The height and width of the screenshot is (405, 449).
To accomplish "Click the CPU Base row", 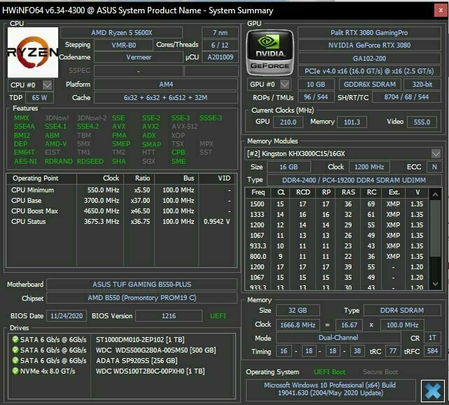I will pyautogui.click(x=121, y=201).
